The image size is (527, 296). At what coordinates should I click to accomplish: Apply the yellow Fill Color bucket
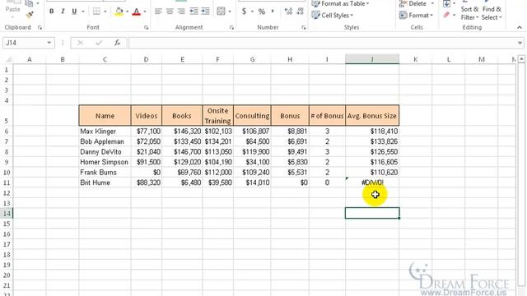tap(119, 12)
